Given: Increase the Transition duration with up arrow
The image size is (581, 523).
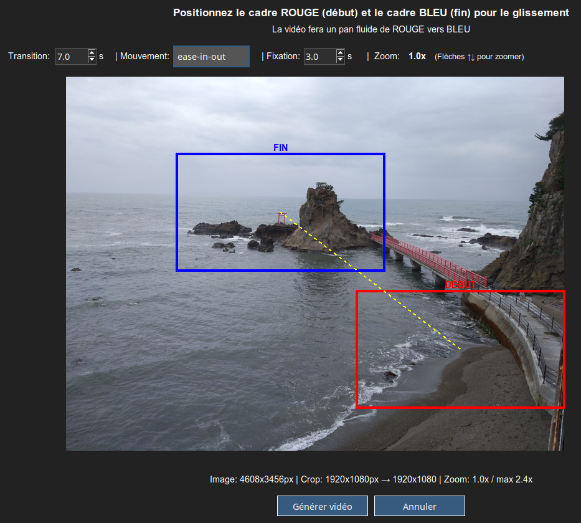Looking at the screenshot, I should [92, 53].
